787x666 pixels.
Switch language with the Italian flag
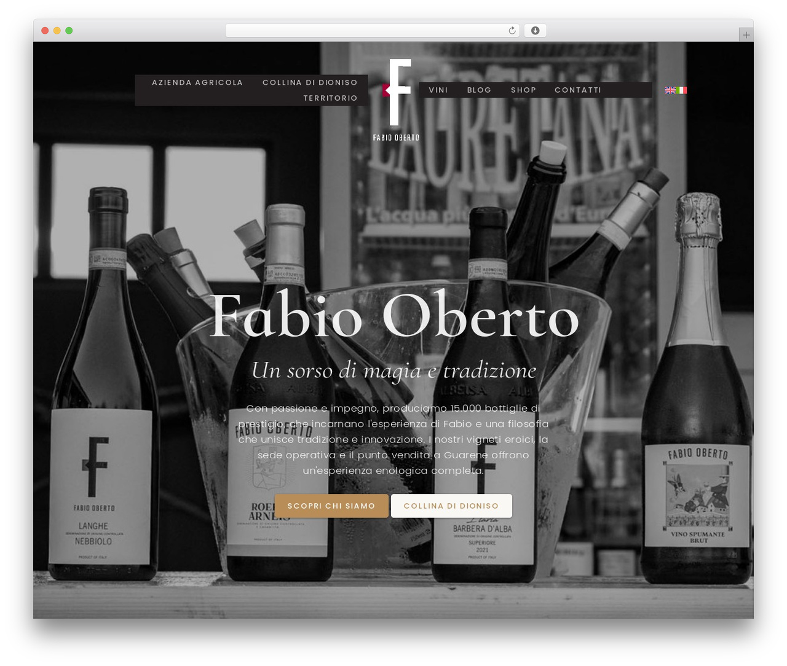(x=681, y=90)
